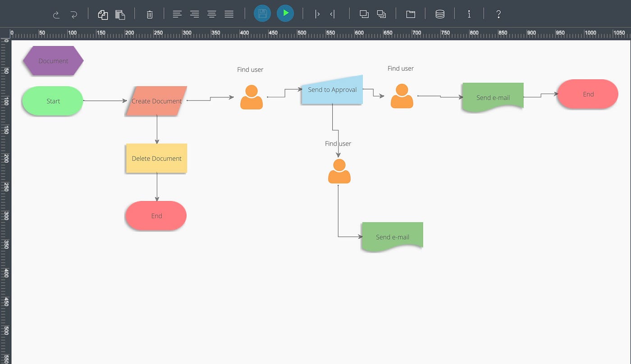Run the workflow with the play button
The width and height of the screenshot is (631, 364).
point(285,14)
